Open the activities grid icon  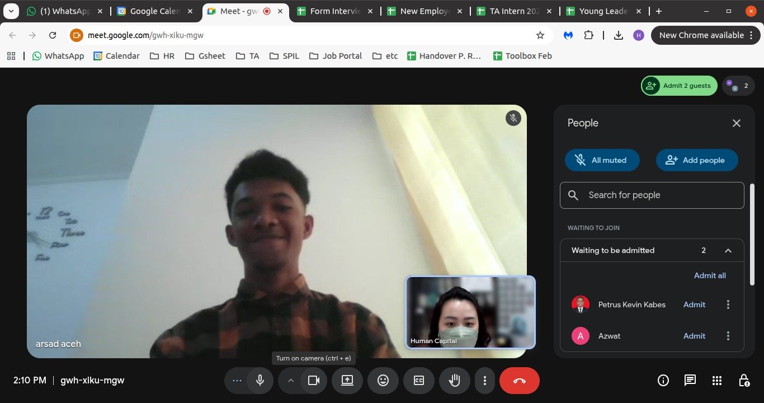pos(717,381)
